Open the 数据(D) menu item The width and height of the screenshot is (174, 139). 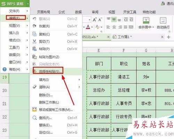[15, 55]
